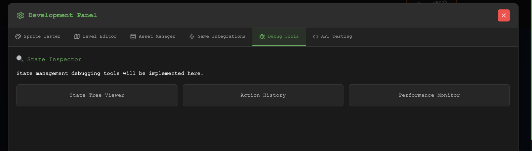
Task: Click the State Inspector heading
Action: pyautogui.click(x=54, y=59)
